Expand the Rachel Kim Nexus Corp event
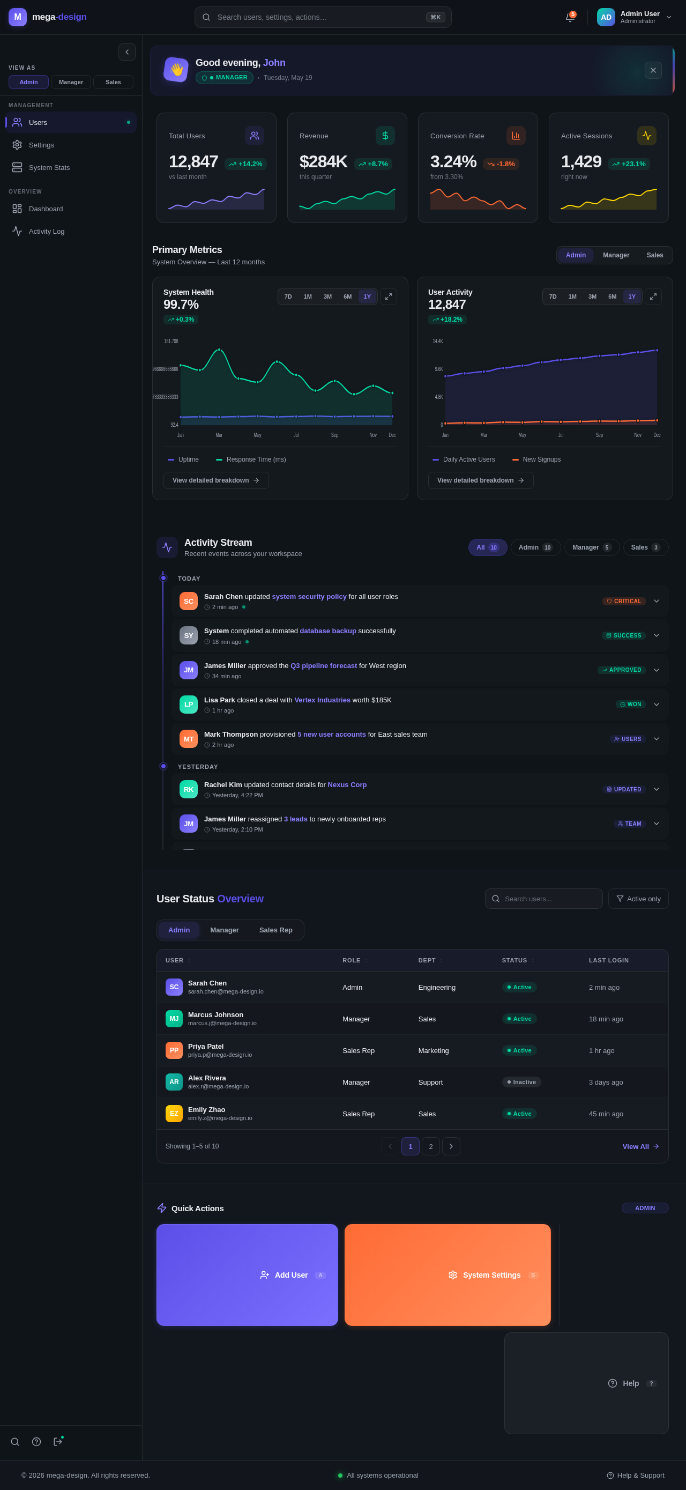 point(657,789)
